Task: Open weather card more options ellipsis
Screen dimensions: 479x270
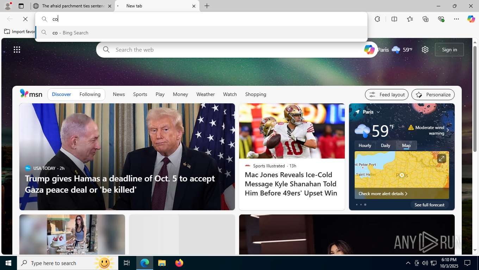Action: (444, 112)
